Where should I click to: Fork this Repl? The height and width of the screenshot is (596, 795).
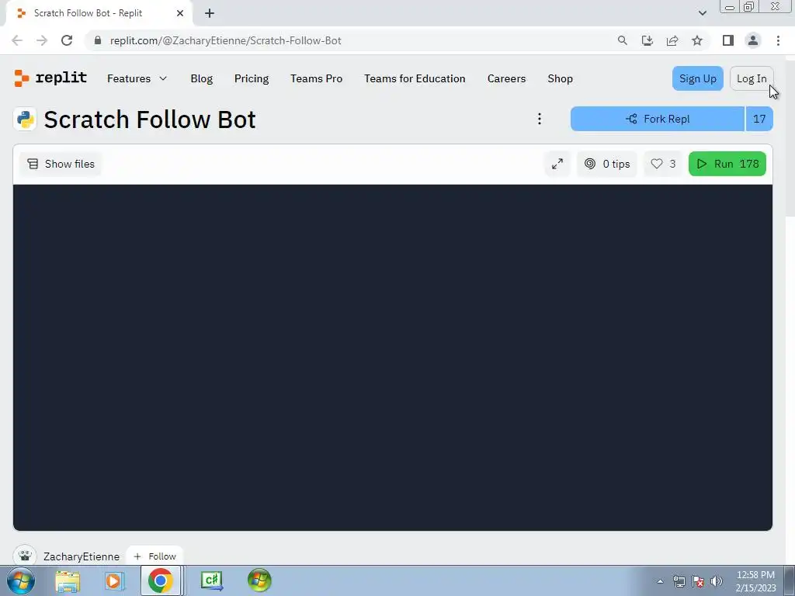658,119
